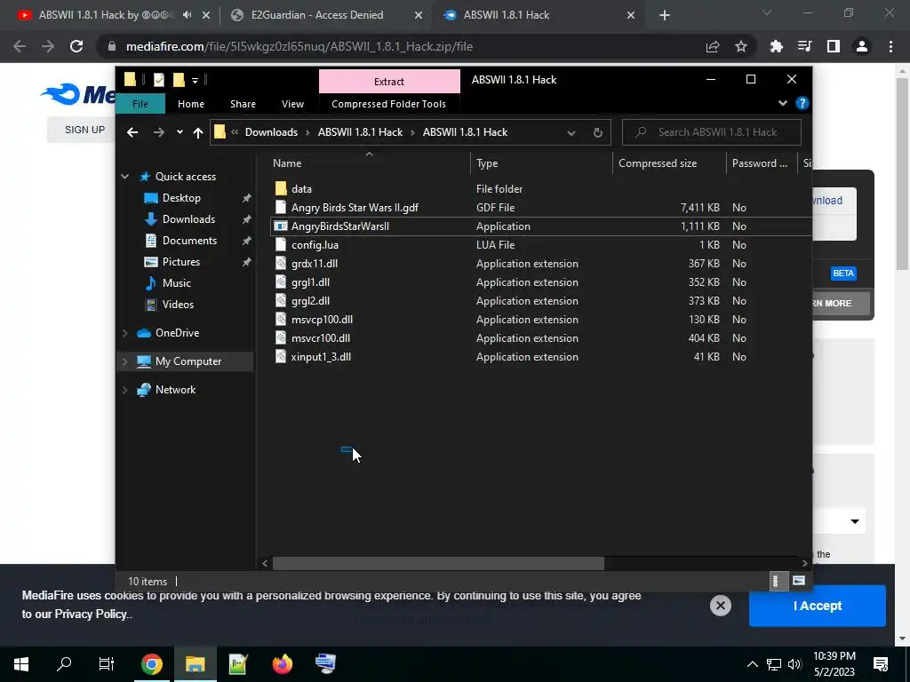Customize Quick Access Toolbar dropdown
The width and height of the screenshot is (910, 682).
pos(196,80)
